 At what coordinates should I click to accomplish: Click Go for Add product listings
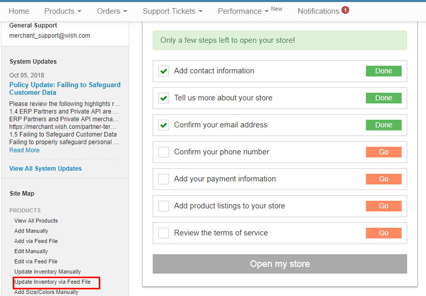383,206
